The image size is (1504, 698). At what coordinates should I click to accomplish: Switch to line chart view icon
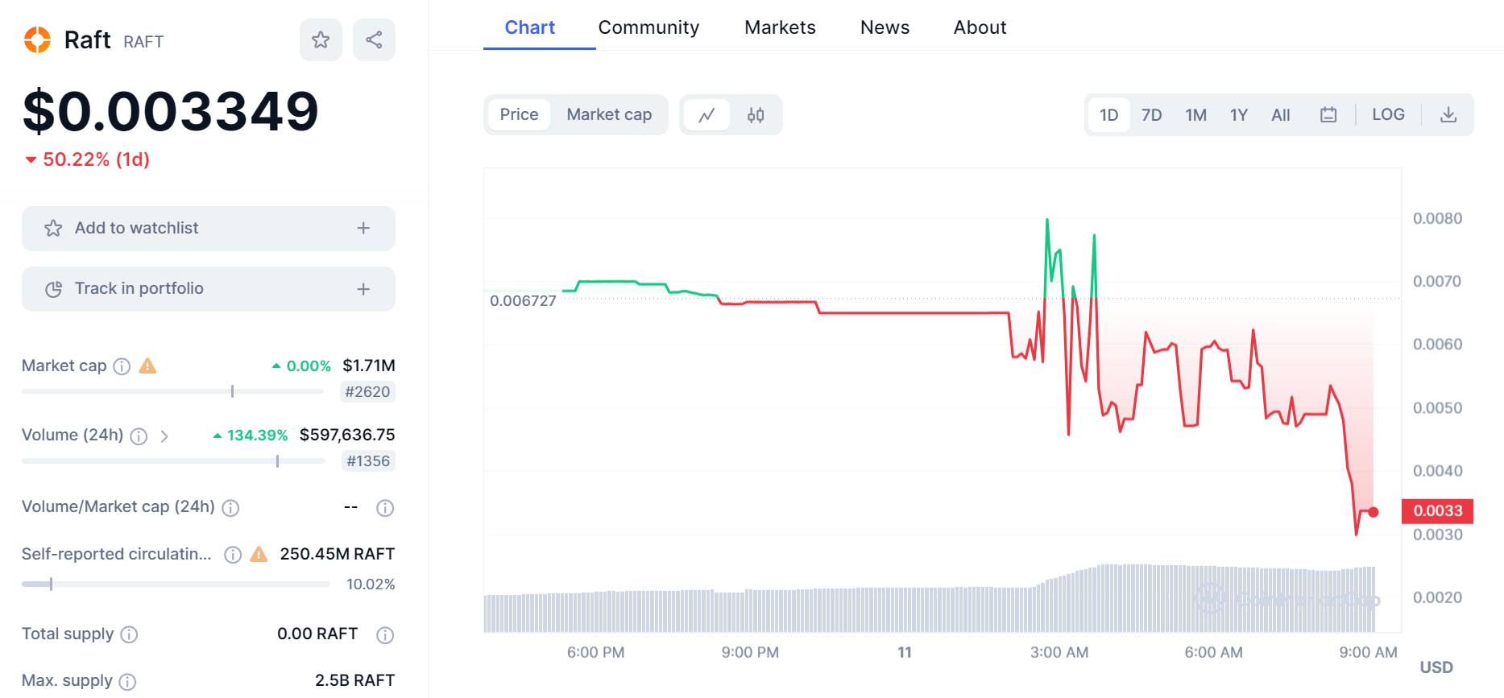point(706,115)
